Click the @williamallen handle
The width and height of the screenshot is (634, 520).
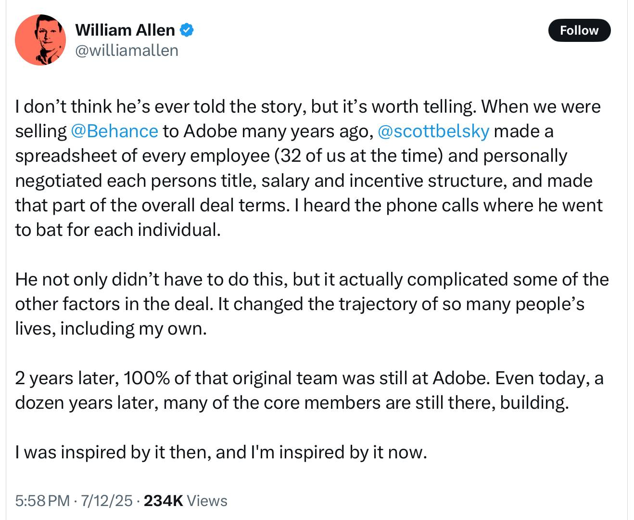127,50
